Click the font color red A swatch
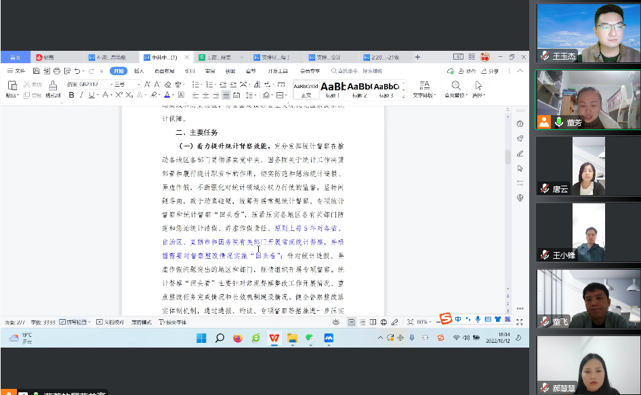The height and width of the screenshot is (395, 641). pos(167,95)
